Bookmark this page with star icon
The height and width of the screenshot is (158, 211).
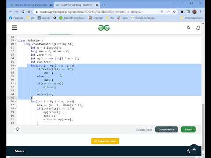pos(174,12)
